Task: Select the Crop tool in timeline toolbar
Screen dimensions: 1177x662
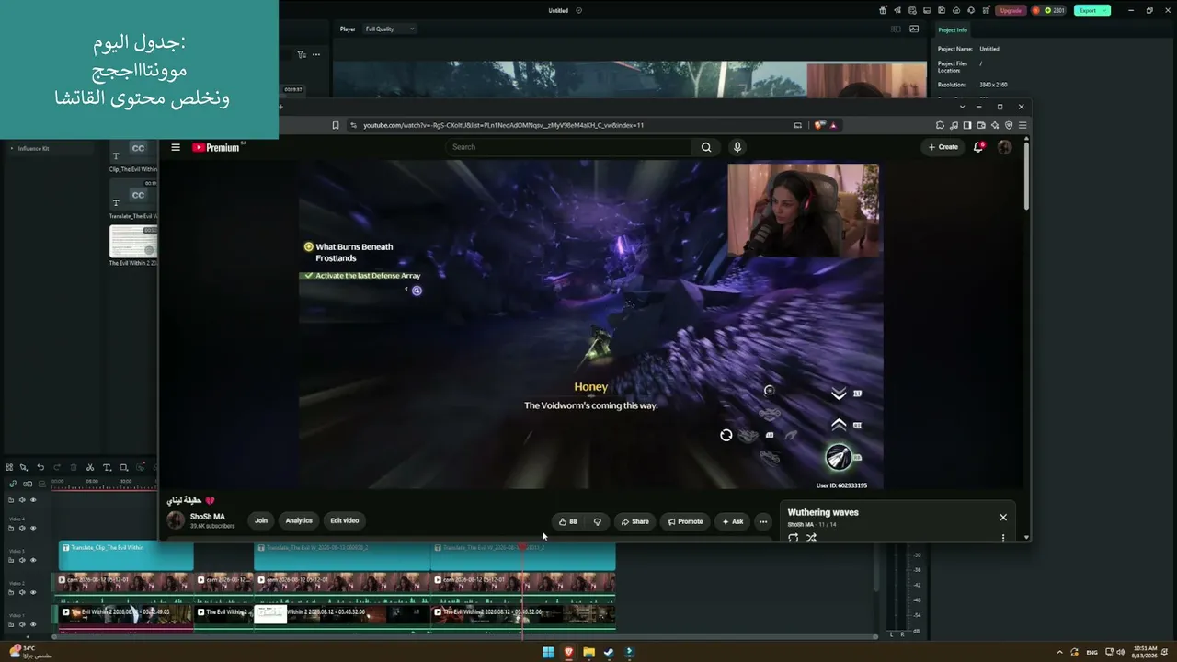Action: (x=123, y=467)
